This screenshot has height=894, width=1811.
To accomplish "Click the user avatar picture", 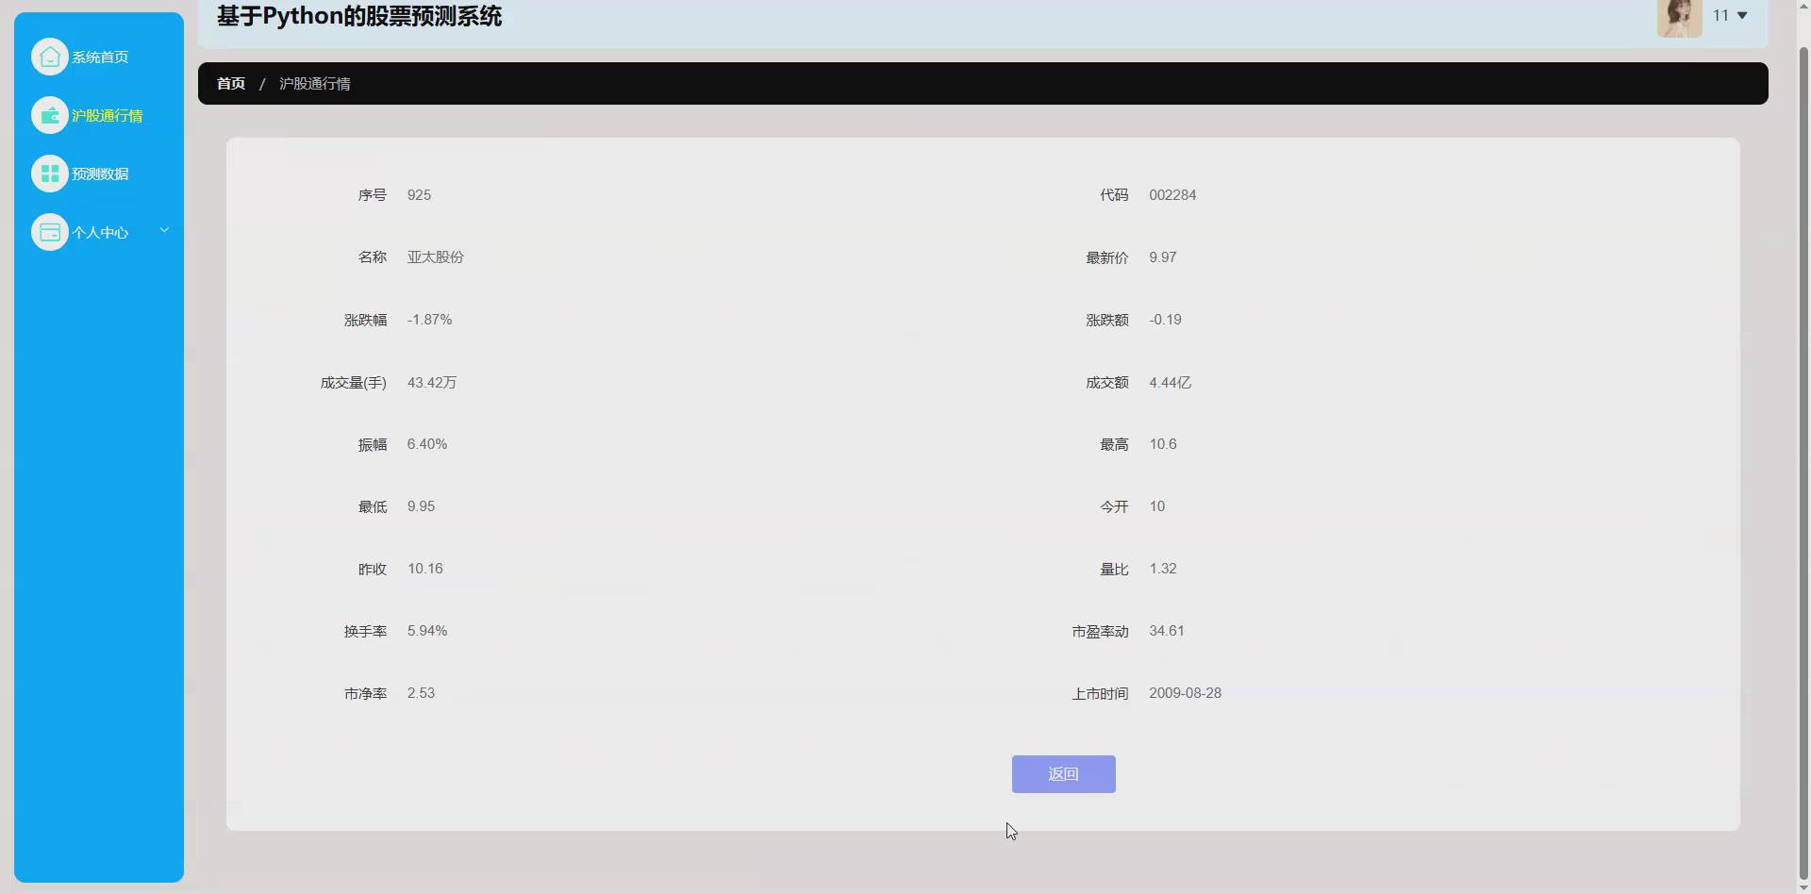I will 1679,17.
